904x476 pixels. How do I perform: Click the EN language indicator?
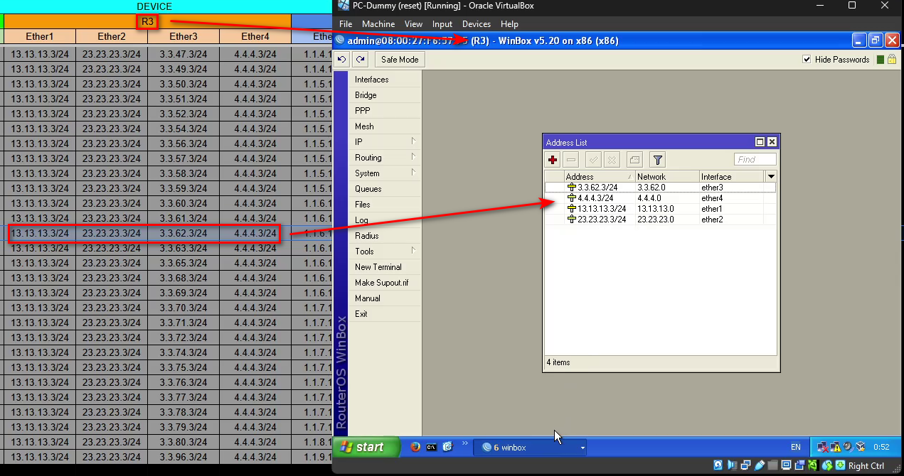(x=795, y=447)
